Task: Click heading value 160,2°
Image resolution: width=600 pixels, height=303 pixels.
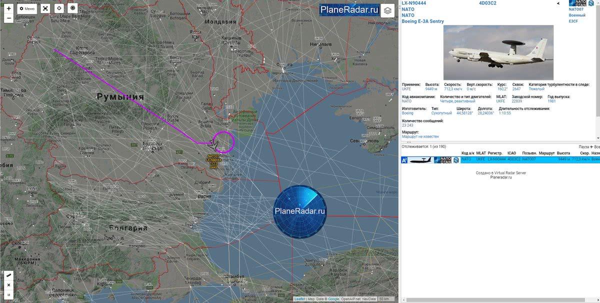Action: click(502, 89)
